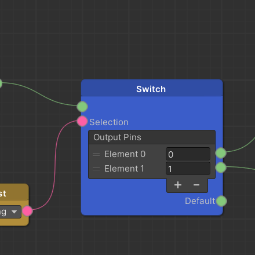The height and width of the screenshot is (255, 255).
Task: Click the green input pin on Switch node
Action: (x=82, y=107)
